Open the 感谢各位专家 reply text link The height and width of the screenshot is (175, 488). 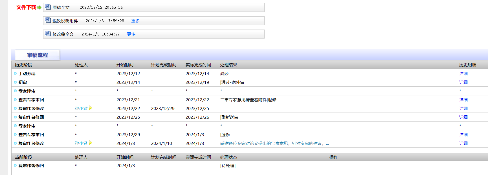pyautogui.click(x=274, y=143)
